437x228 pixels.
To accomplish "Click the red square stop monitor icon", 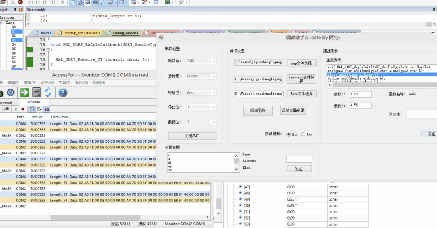I will click(x=23, y=109).
